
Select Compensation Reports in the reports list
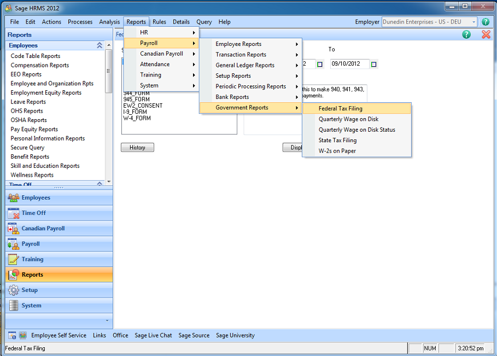coord(40,65)
